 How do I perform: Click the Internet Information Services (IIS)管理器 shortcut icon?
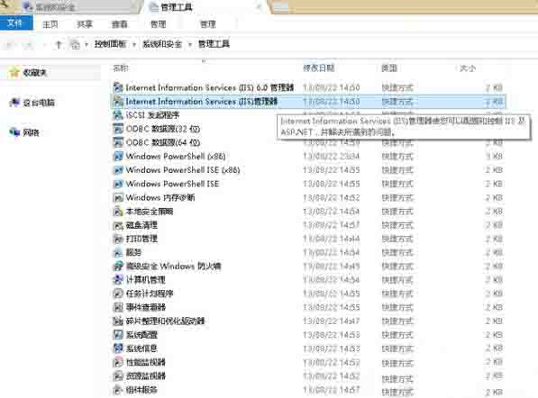(x=118, y=101)
